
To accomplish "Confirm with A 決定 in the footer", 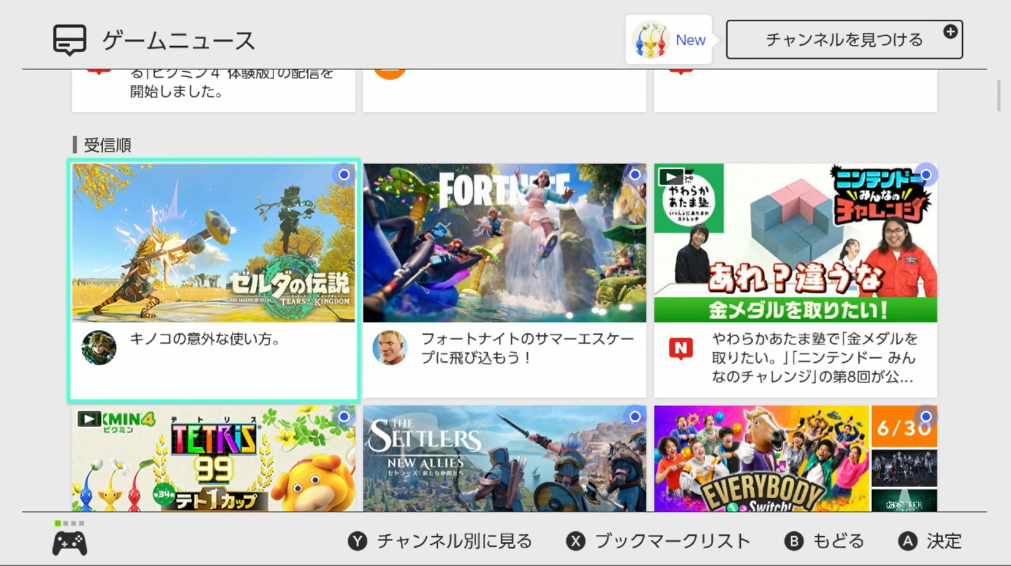I will pyautogui.click(x=930, y=541).
